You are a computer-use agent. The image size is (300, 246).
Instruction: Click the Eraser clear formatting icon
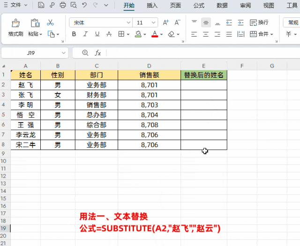(x=171, y=34)
